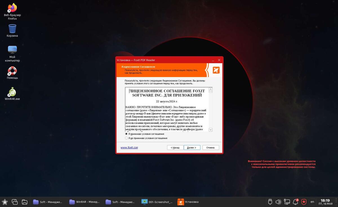Click the license scrollbar down arrow
The width and height of the screenshot is (338, 207).
(210, 130)
